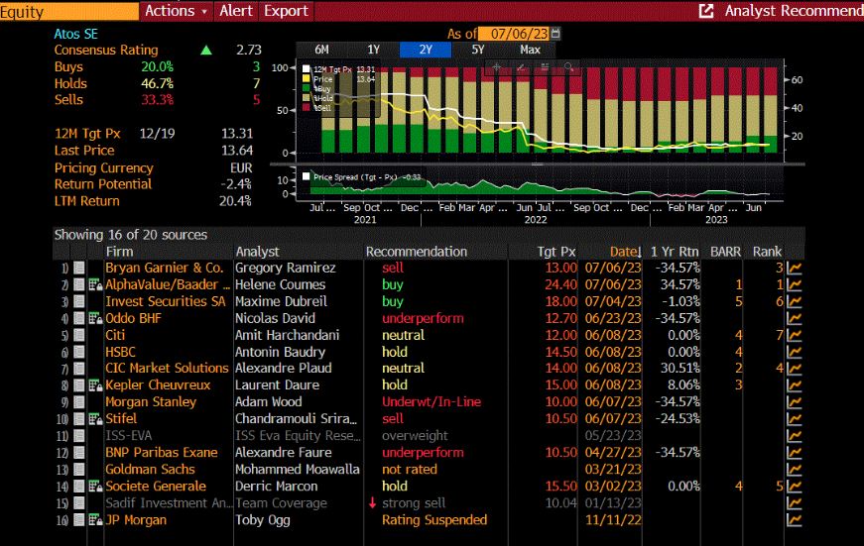Switch chart range to 1Y
Viewport: 864px width, 546px height.
(x=374, y=50)
